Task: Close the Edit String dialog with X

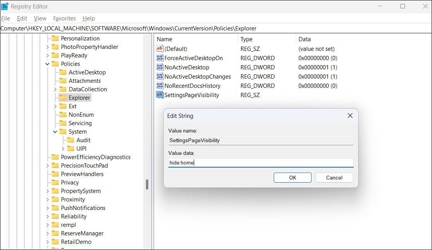Action: point(350,116)
